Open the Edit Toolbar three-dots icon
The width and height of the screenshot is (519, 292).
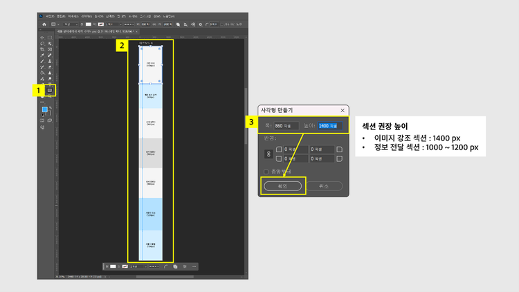tap(42, 102)
